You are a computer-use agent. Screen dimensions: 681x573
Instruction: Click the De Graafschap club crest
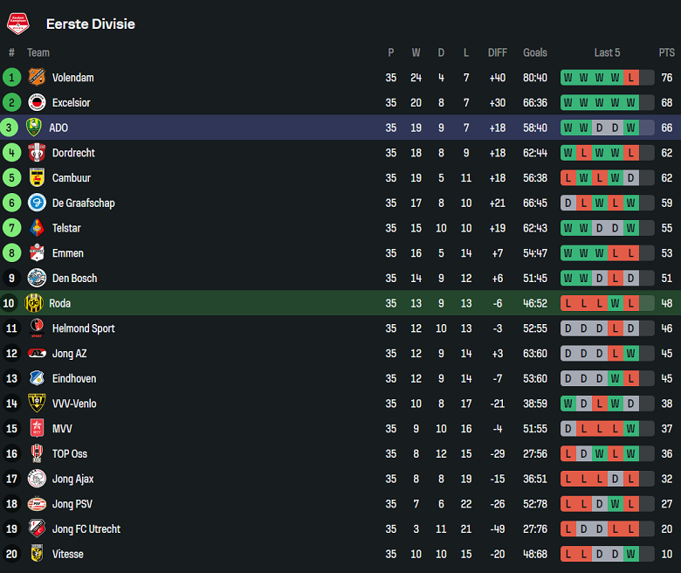[x=36, y=203]
